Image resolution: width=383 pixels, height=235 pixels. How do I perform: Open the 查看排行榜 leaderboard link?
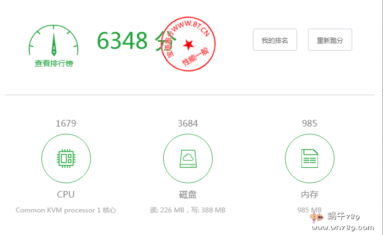53,63
